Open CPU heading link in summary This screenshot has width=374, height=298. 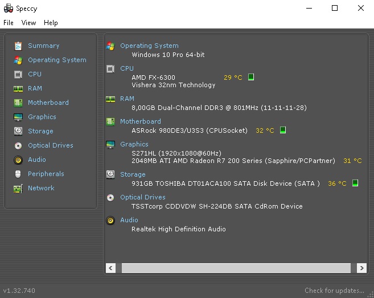pos(127,68)
